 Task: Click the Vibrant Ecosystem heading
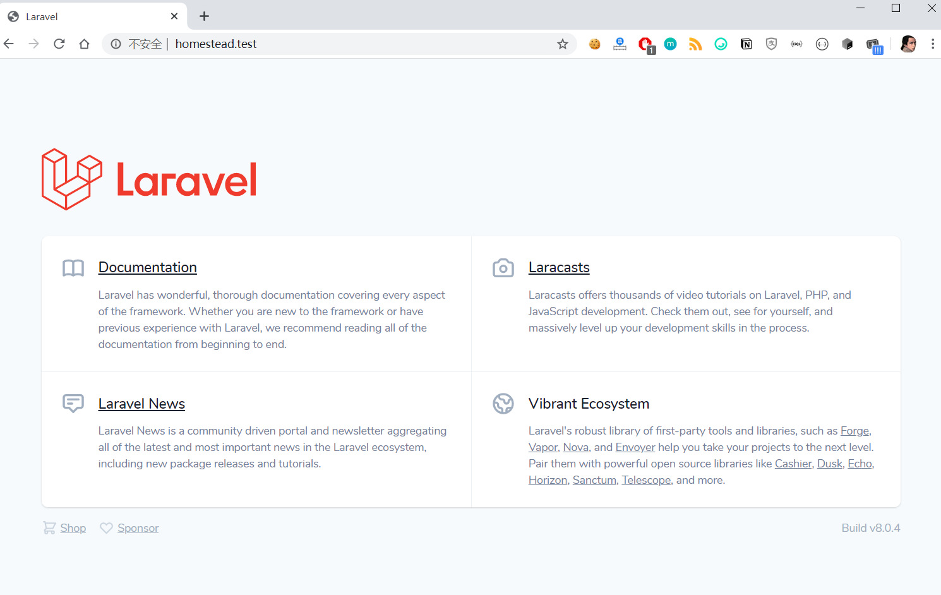point(589,404)
